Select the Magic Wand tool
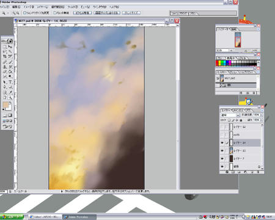Screen dimensions: 275x220 10,51
